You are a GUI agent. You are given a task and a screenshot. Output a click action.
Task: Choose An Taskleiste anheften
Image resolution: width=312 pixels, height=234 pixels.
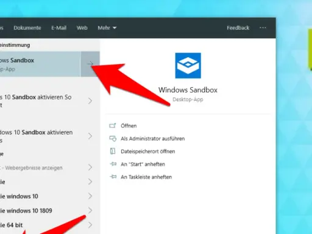pos(146,177)
